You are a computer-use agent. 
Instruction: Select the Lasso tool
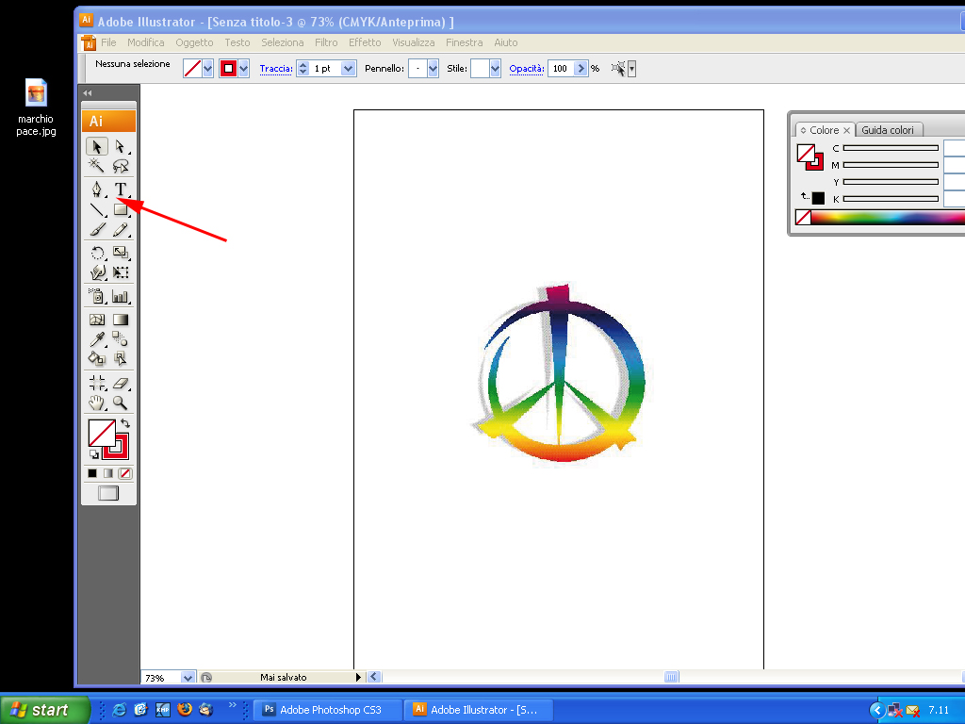point(120,165)
